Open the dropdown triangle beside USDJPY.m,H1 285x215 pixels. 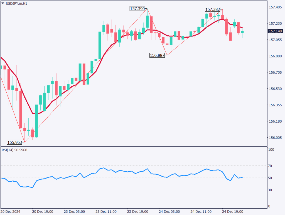pyautogui.click(x=3, y=3)
